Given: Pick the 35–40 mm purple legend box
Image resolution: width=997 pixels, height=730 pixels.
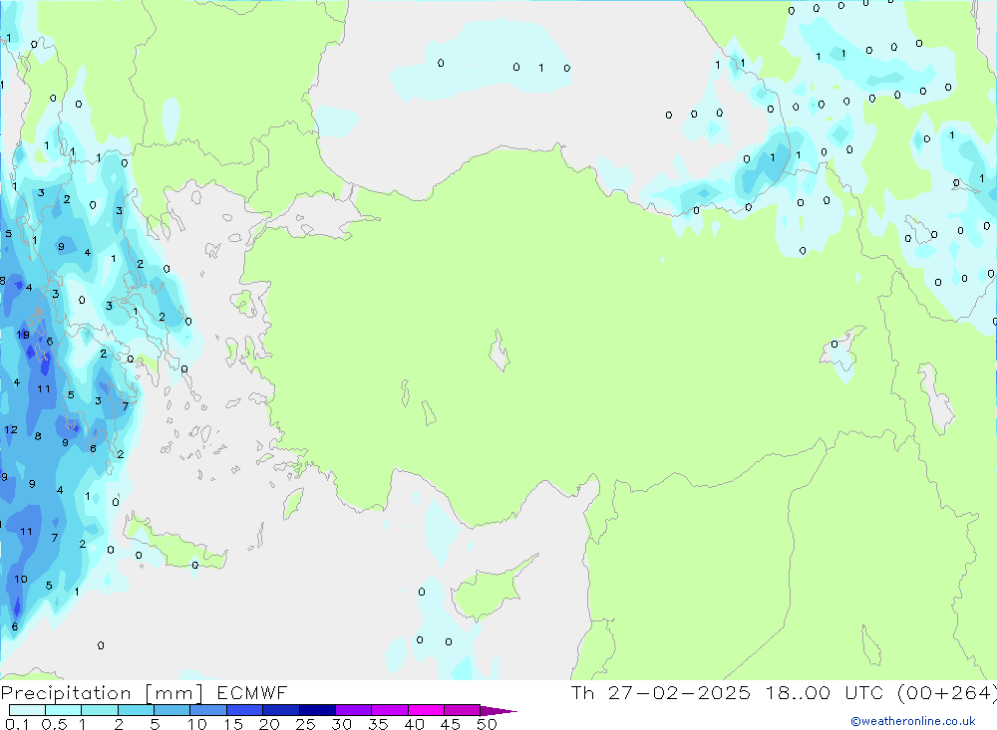Looking at the screenshot, I should (x=389, y=710).
